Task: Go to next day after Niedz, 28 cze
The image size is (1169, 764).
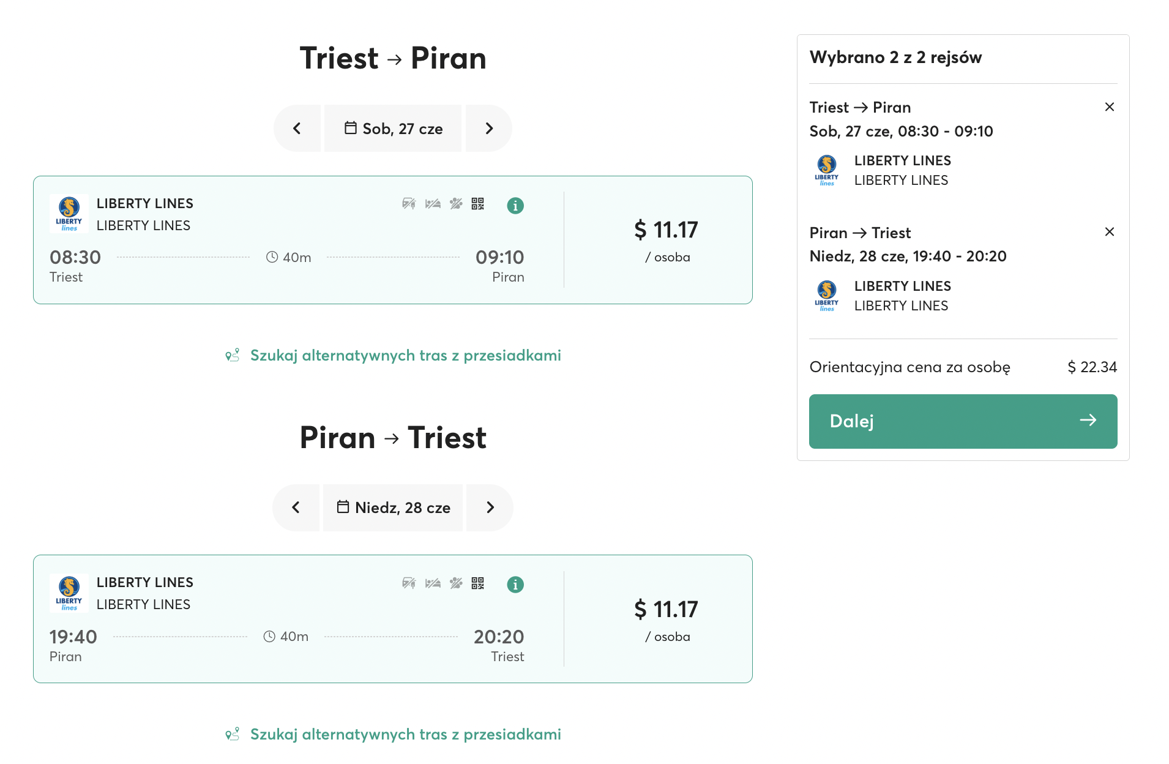Action: [x=490, y=507]
